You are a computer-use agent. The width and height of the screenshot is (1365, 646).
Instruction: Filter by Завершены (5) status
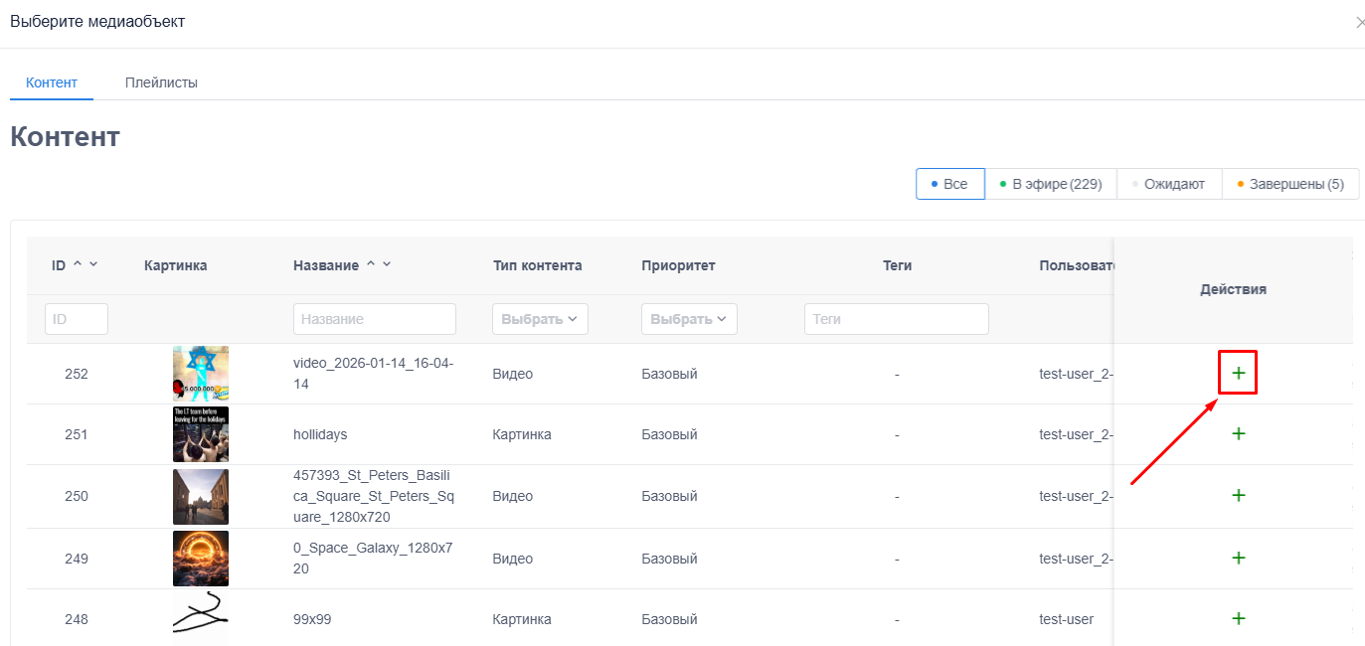pyautogui.click(x=1290, y=184)
